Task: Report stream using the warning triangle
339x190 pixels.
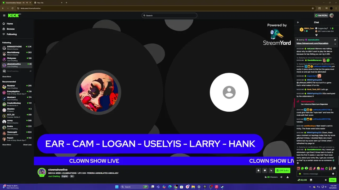Action: [x=288, y=177]
